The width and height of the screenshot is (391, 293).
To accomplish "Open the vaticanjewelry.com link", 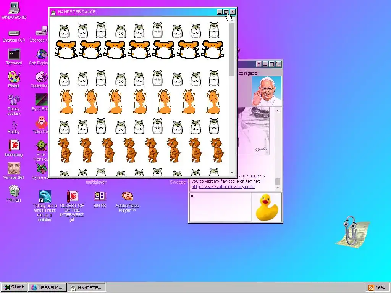I will 223,187.
